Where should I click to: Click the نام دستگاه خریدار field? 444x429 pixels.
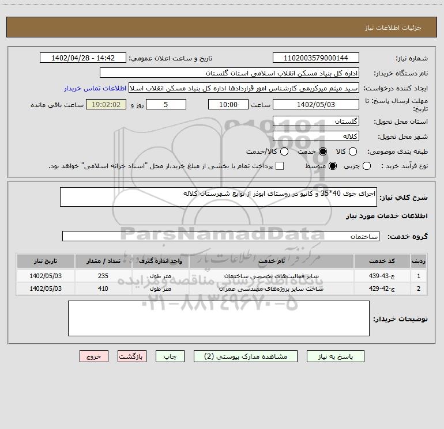[x=229, y=73]
